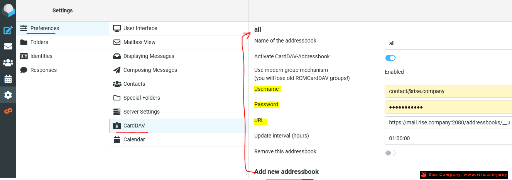Open the calendar icon in left sidebar
The height and width of the screenshot is (180, 512).
[x=8, y=79]
